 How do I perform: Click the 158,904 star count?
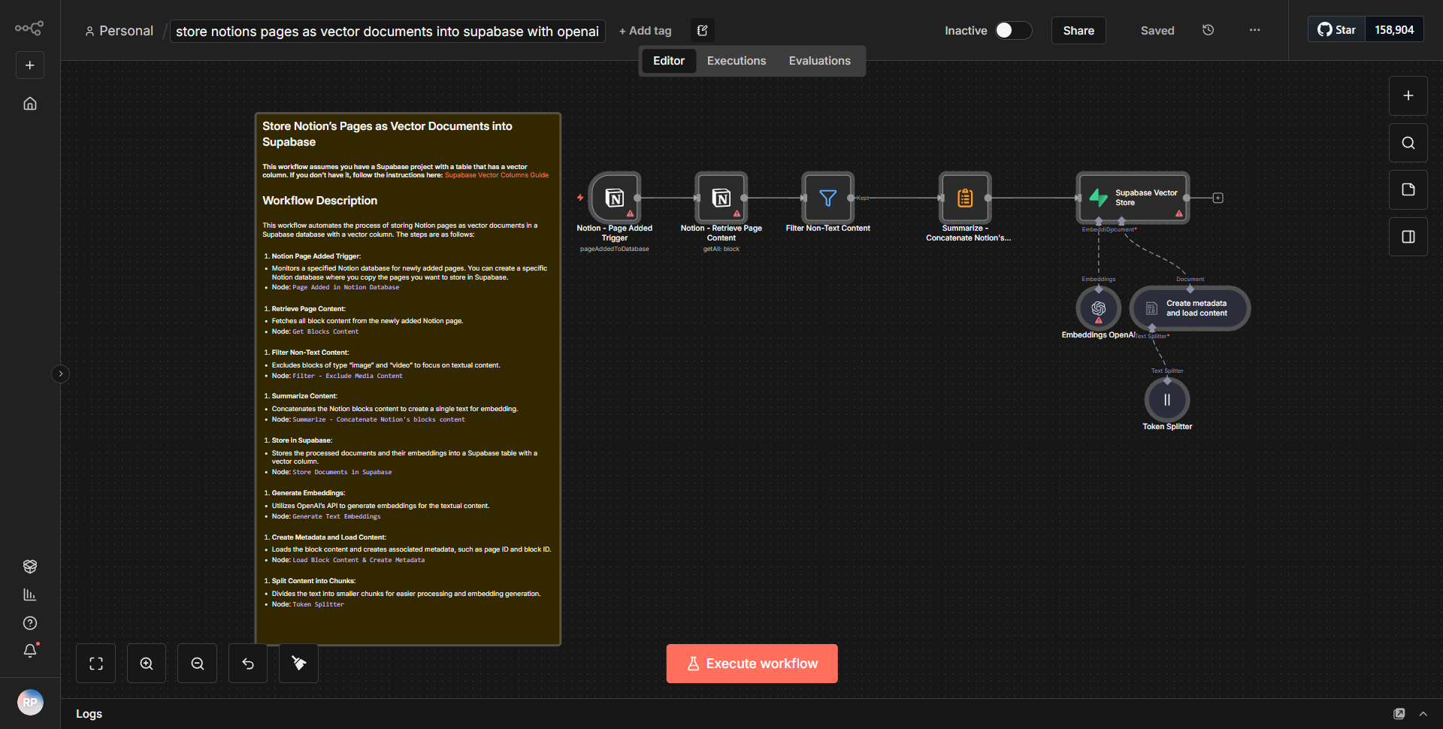[1394, 30]
